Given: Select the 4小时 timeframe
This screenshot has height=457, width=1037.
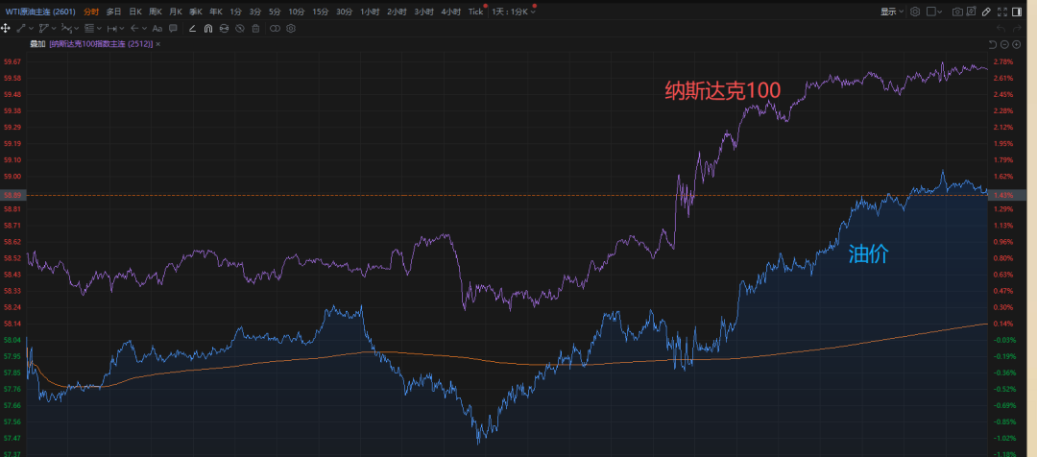Looking at the screenshot, I should coord(451,12).
